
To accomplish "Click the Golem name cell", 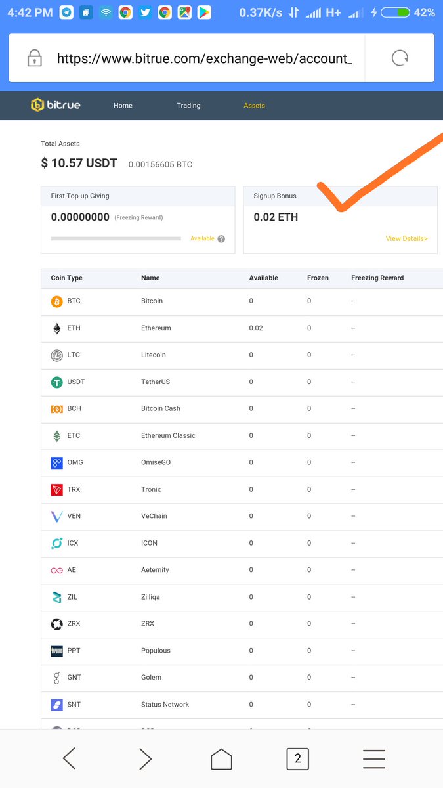I will 151,678.
